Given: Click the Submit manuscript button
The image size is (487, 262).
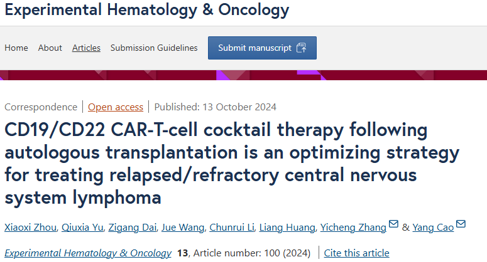Looking at the screenshot, I should tap(262, 48).
